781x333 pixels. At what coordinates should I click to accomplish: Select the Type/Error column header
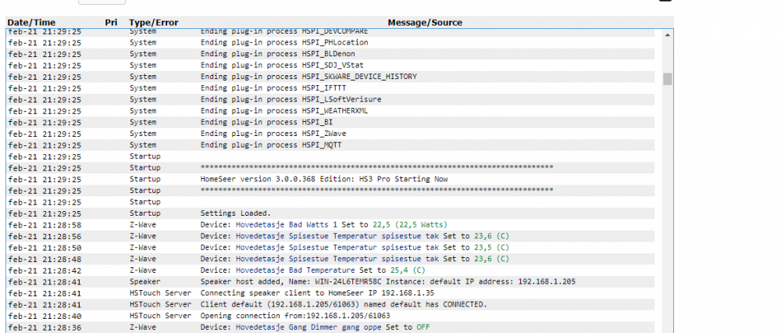click(x=154, y=23)
